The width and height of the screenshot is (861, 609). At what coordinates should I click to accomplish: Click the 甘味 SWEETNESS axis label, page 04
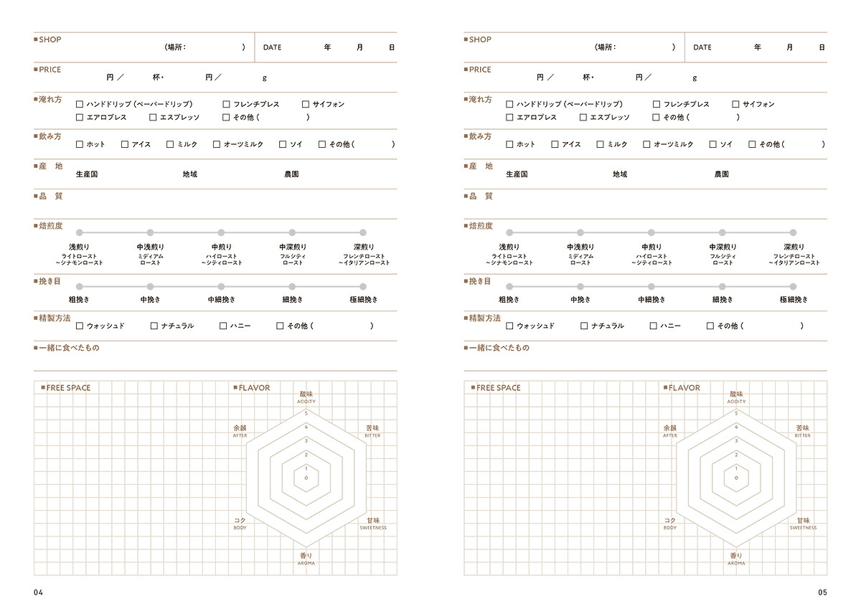tap(373, 524)
